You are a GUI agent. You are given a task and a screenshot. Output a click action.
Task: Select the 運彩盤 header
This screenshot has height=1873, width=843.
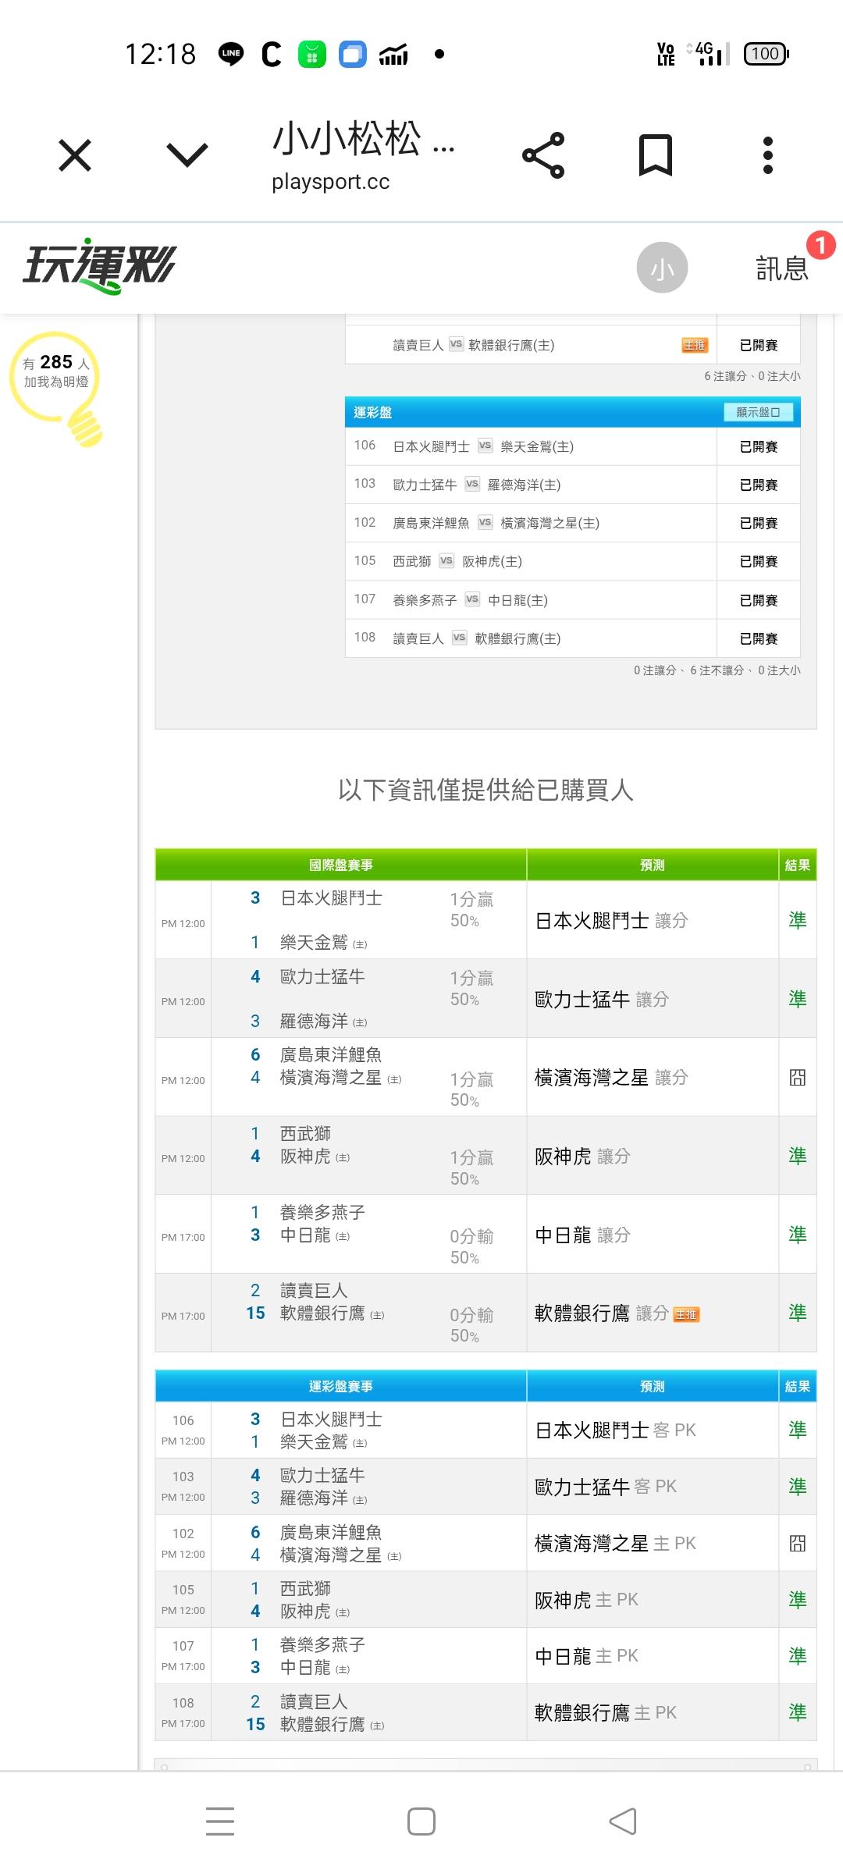pyautogui.click(x=572, y=412)
